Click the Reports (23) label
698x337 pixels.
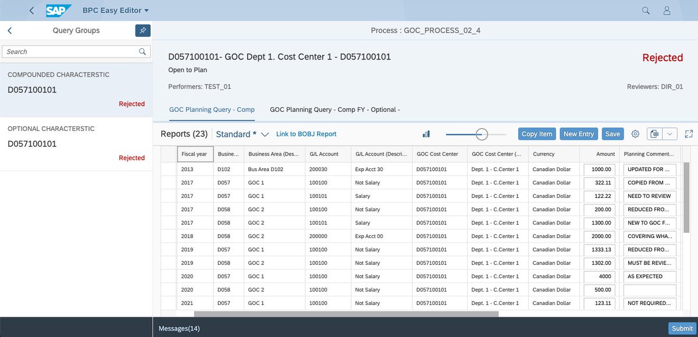(x=184, y=134)
